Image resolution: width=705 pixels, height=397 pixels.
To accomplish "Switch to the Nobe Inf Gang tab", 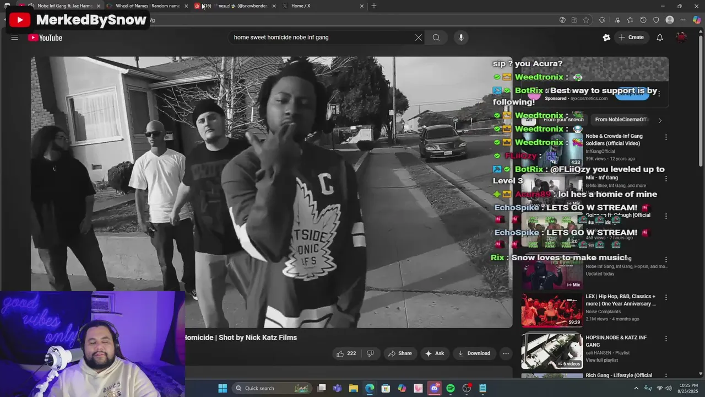I will point(65,6).
